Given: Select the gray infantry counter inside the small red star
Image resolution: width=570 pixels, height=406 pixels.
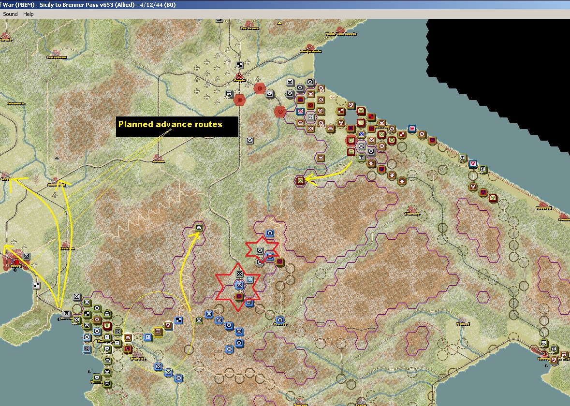Looking at the screenshot, I should (260, 250).
